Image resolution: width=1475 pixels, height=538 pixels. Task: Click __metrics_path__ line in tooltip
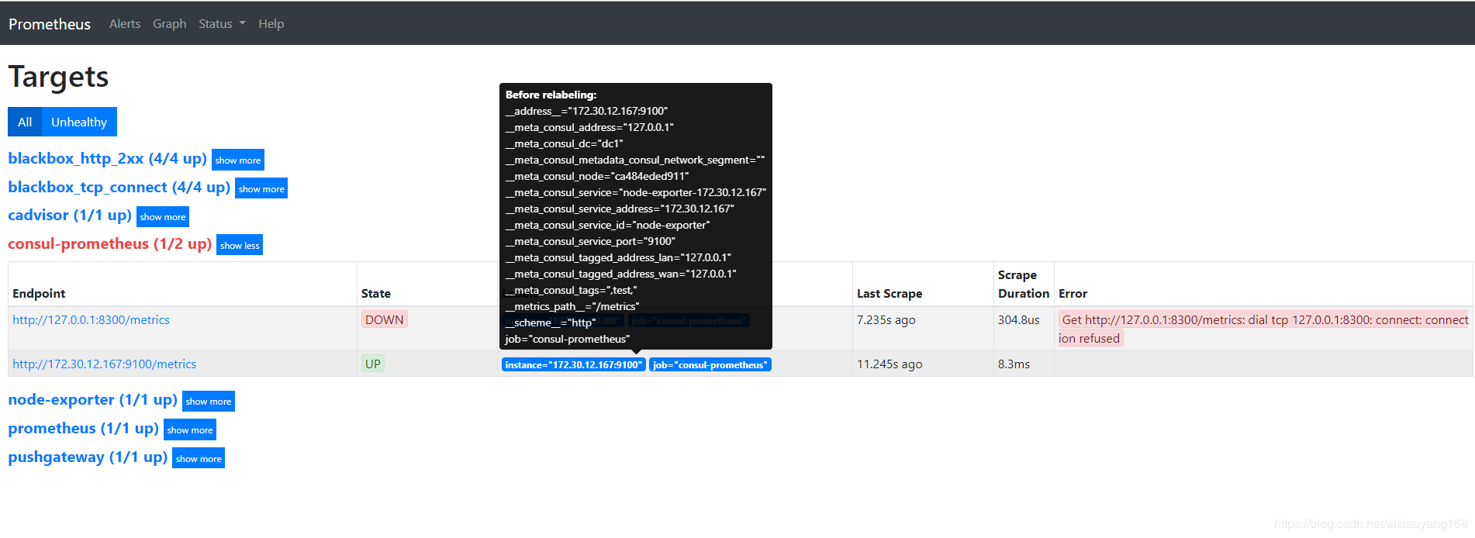pyautogui.click(x=572, y=306)
